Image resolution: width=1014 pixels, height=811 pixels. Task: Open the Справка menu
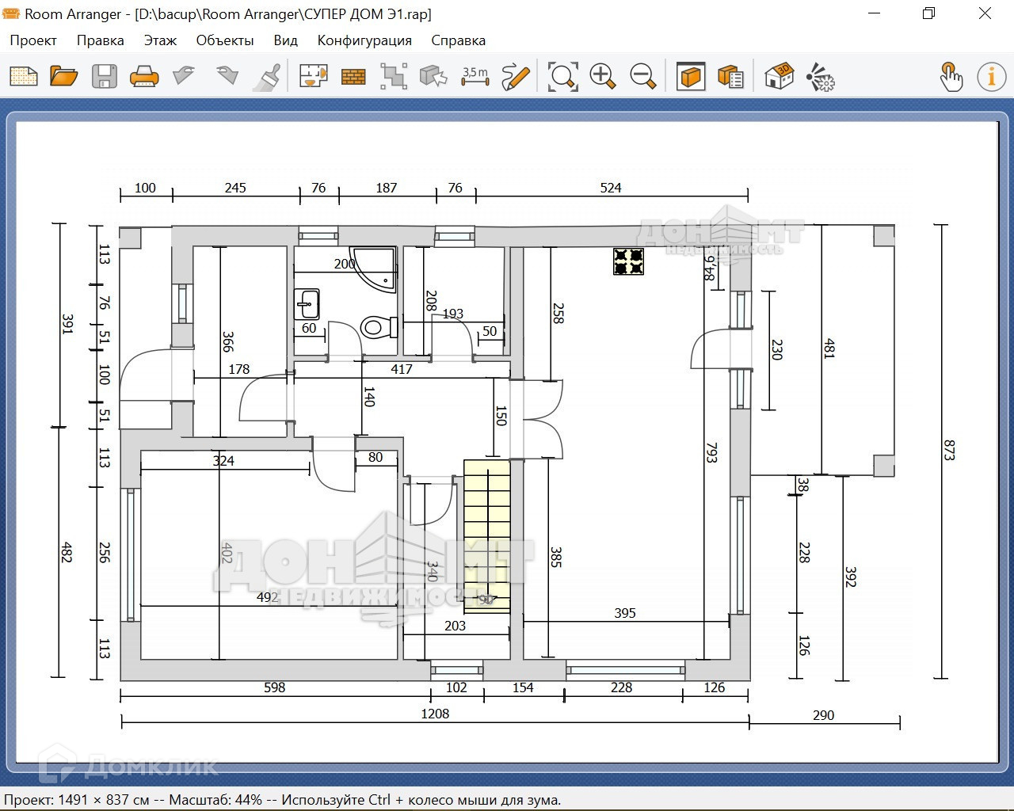458,40
